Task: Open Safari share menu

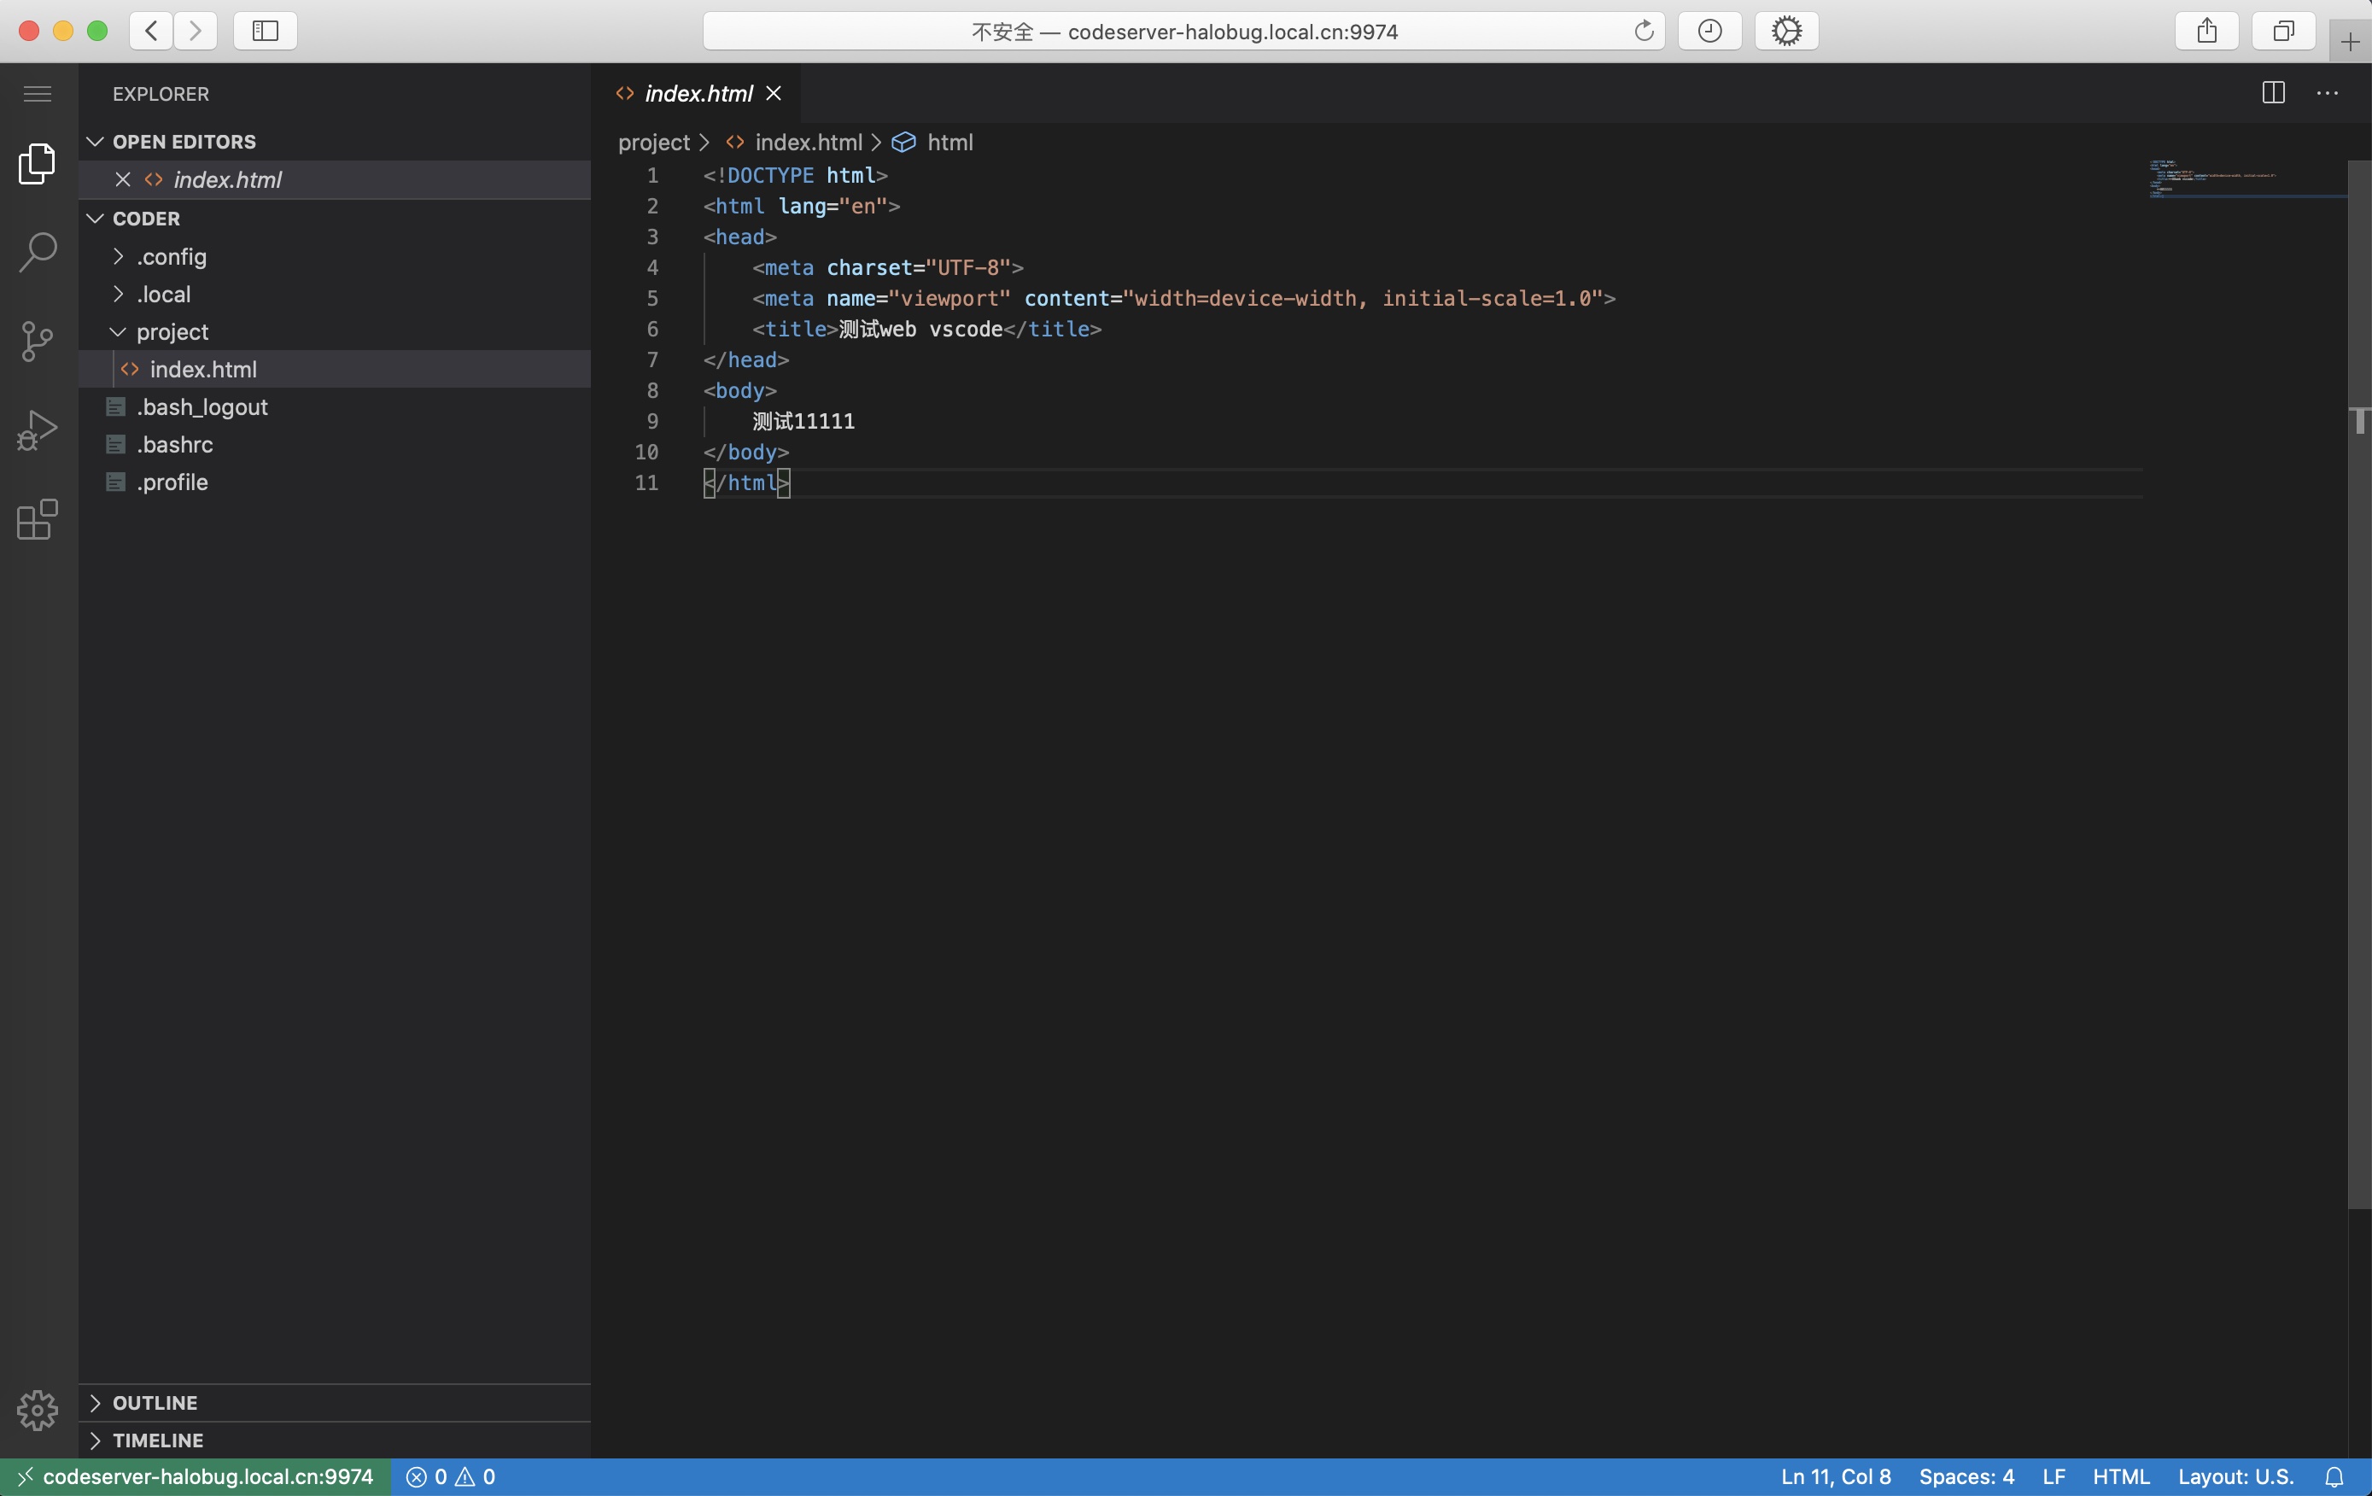Action: tap(2206, 31)
